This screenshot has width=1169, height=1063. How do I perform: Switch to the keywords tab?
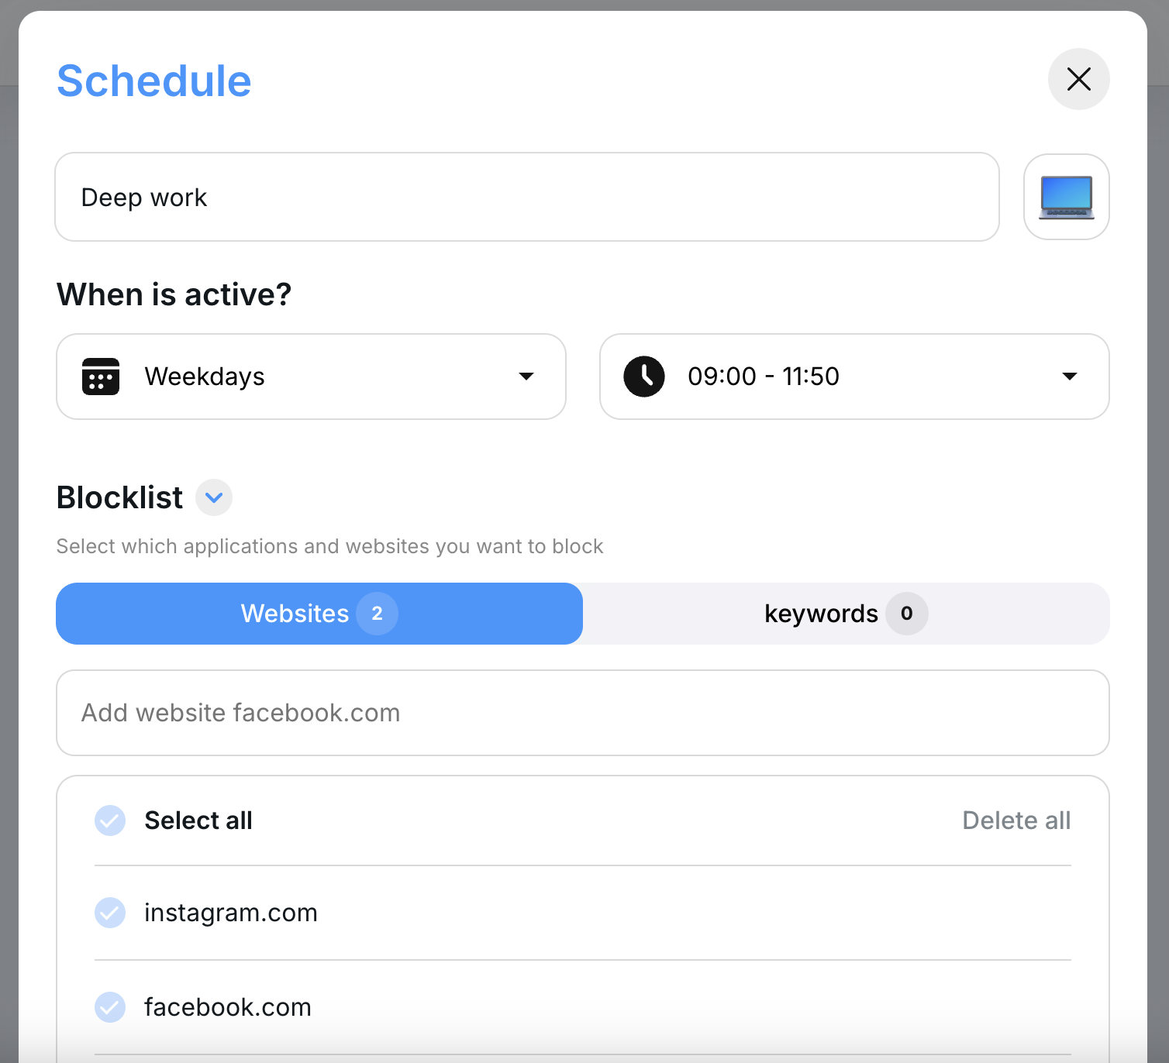(820, 614)
